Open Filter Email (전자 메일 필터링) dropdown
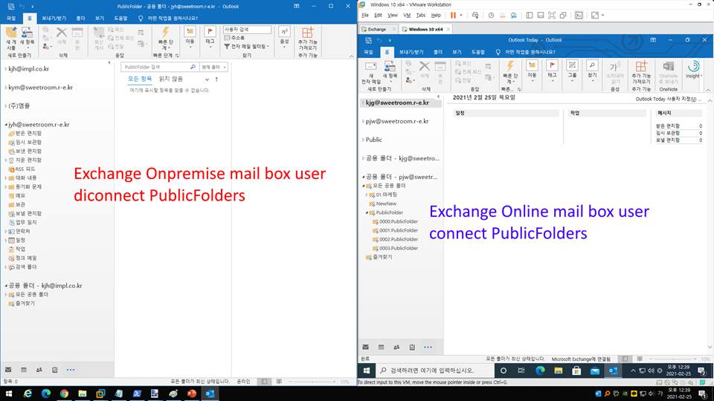 [x=247, y=46]
